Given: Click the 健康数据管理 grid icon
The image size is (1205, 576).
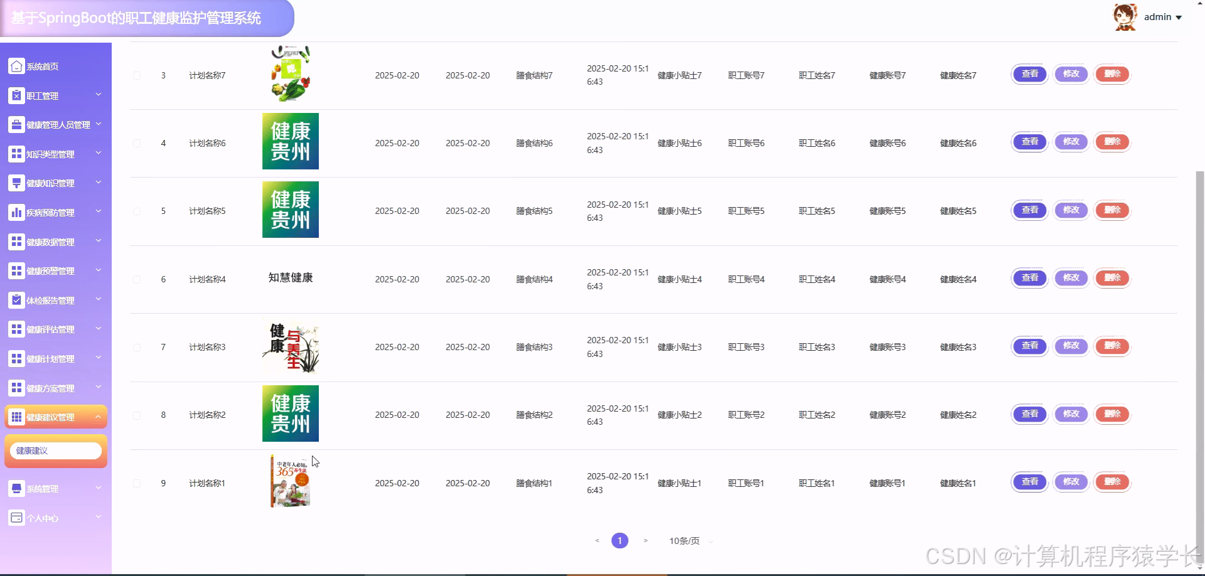Looking at the screenshot, I should click(16, 242).
